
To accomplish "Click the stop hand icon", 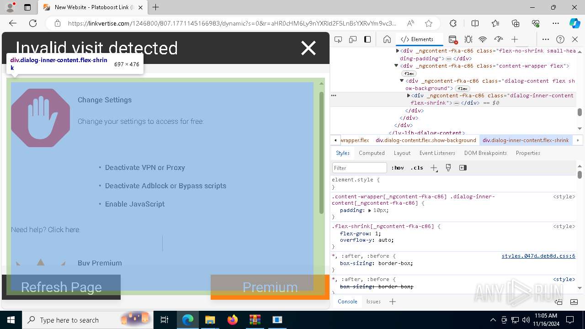I will pyautogui.click(x=41, y=118).
